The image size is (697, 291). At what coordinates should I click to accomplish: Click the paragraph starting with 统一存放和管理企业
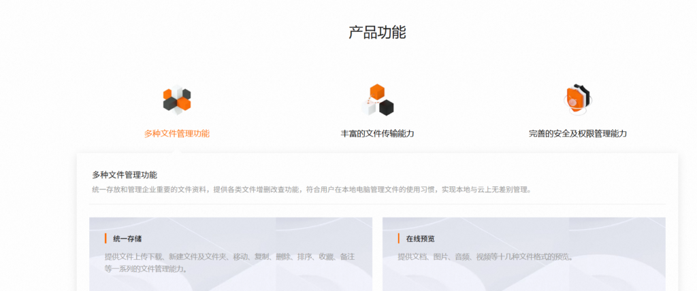(310, 190)
